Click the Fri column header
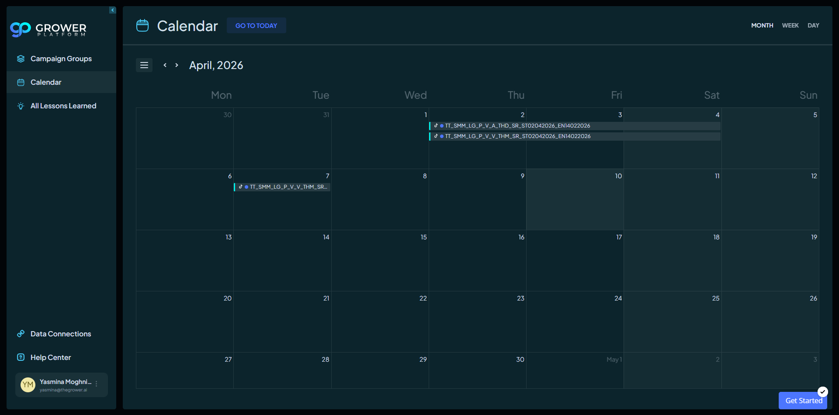This screenshot has height=415, width=839. 616,95
